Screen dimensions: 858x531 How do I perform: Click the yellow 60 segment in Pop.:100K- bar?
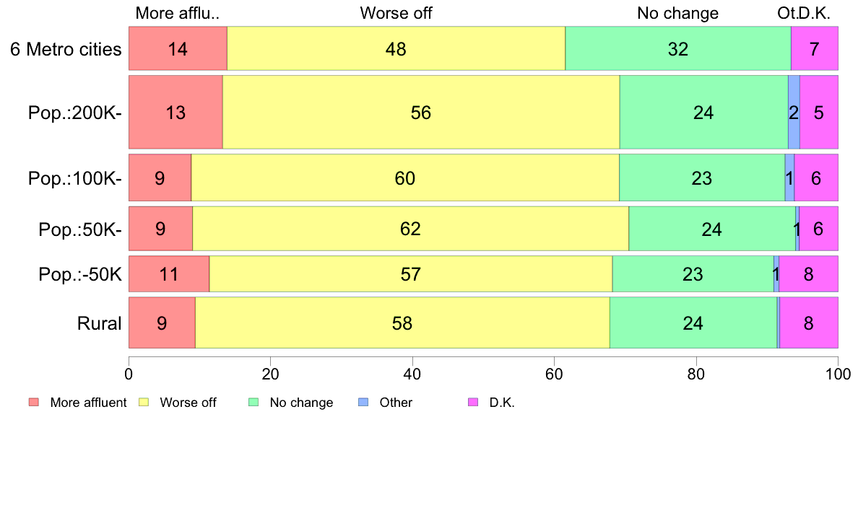(x=405, y=178)
